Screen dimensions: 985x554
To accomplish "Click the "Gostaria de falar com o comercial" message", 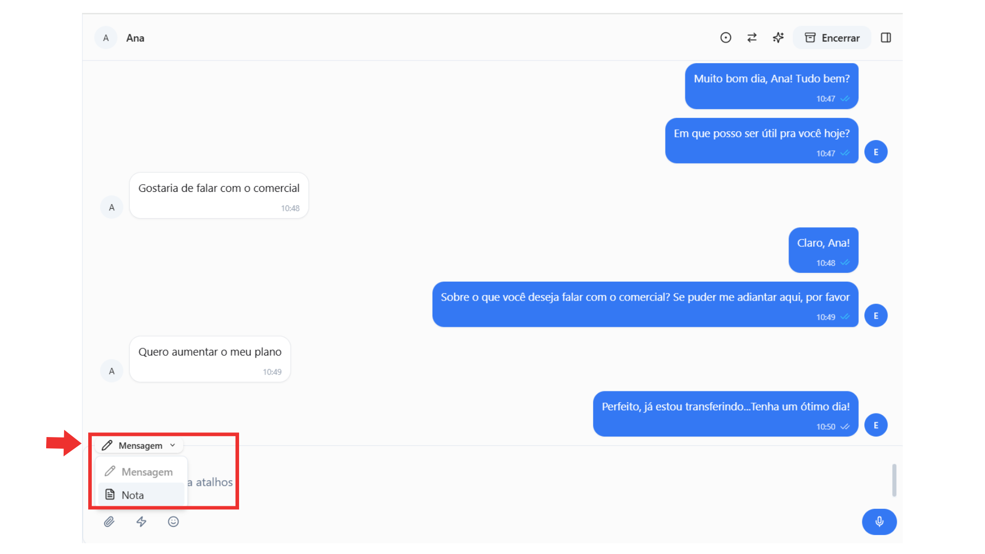I will [x=219, y=189].
